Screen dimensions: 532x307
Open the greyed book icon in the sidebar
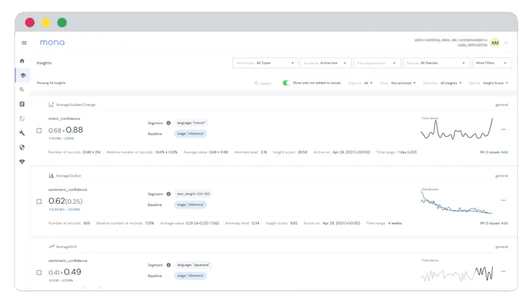(22, 119)
